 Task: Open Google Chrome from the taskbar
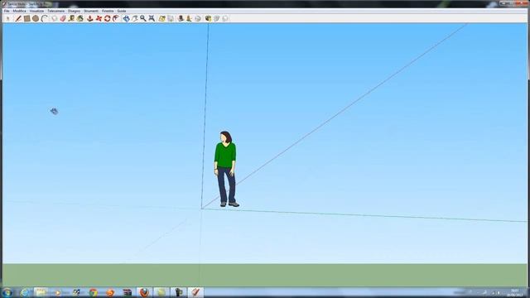[94, 292]
